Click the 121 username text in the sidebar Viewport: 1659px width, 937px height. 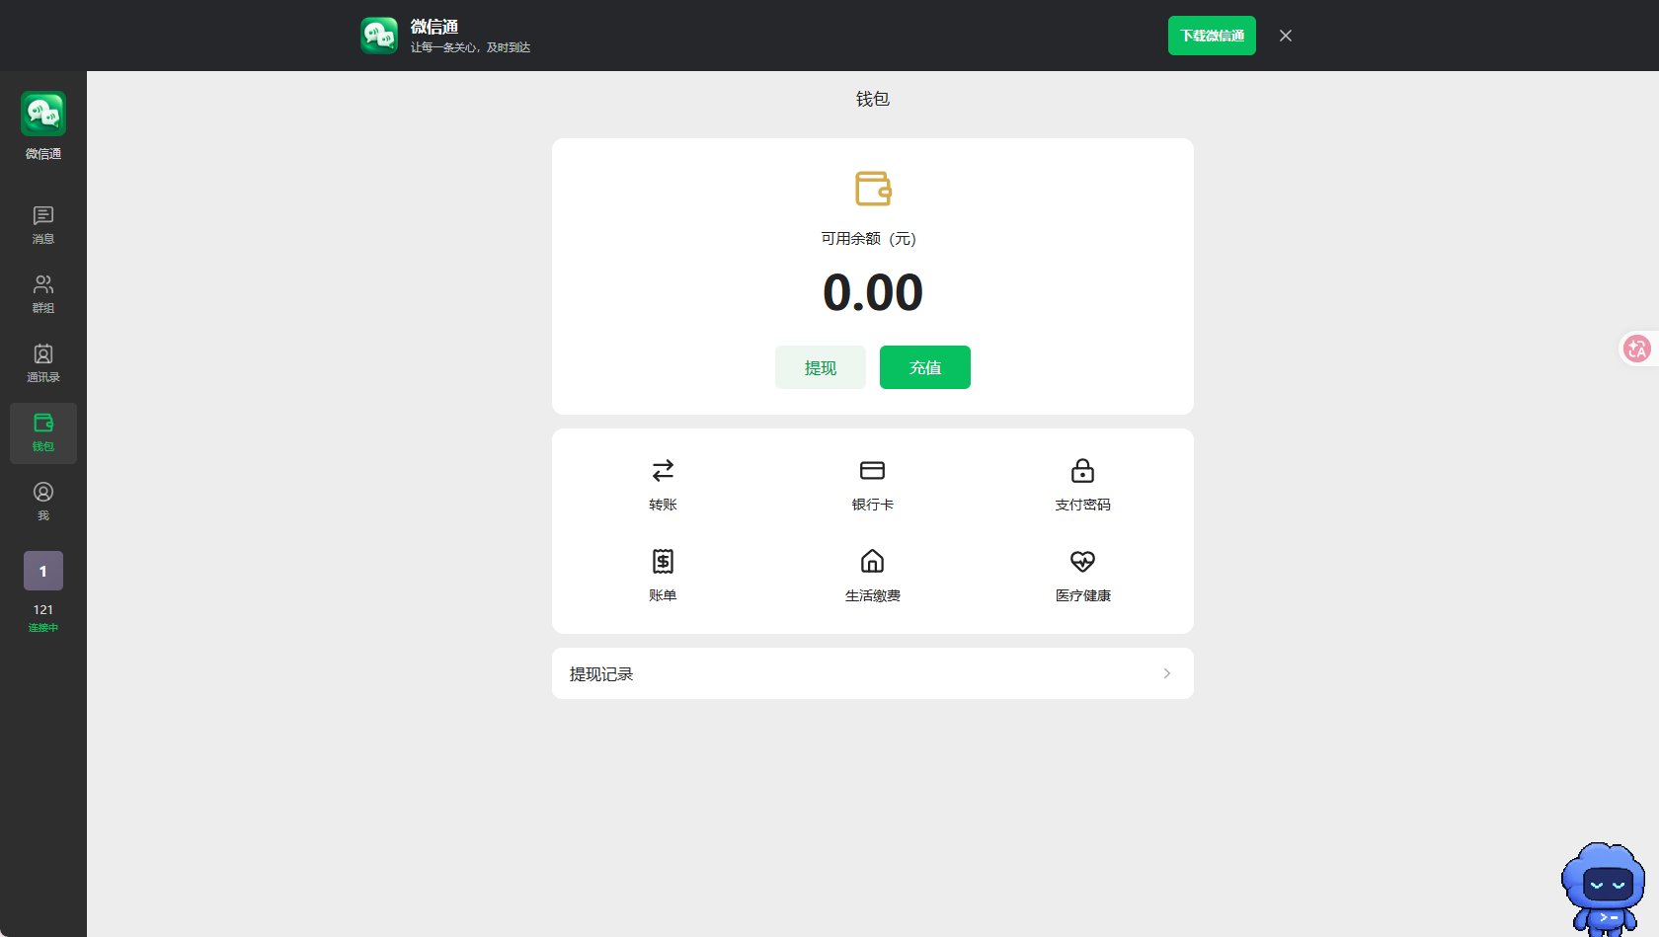[x=43, y=610]
